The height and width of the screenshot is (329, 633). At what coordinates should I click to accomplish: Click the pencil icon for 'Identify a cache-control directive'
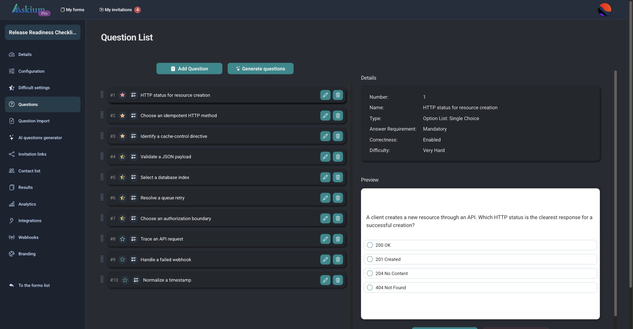point(325,136)
